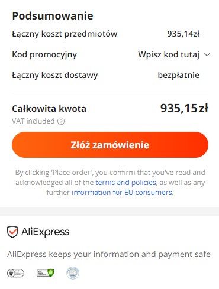Click the AliExpress shield checkmark logo
219x289 pixels.
[x=12, y=232]
